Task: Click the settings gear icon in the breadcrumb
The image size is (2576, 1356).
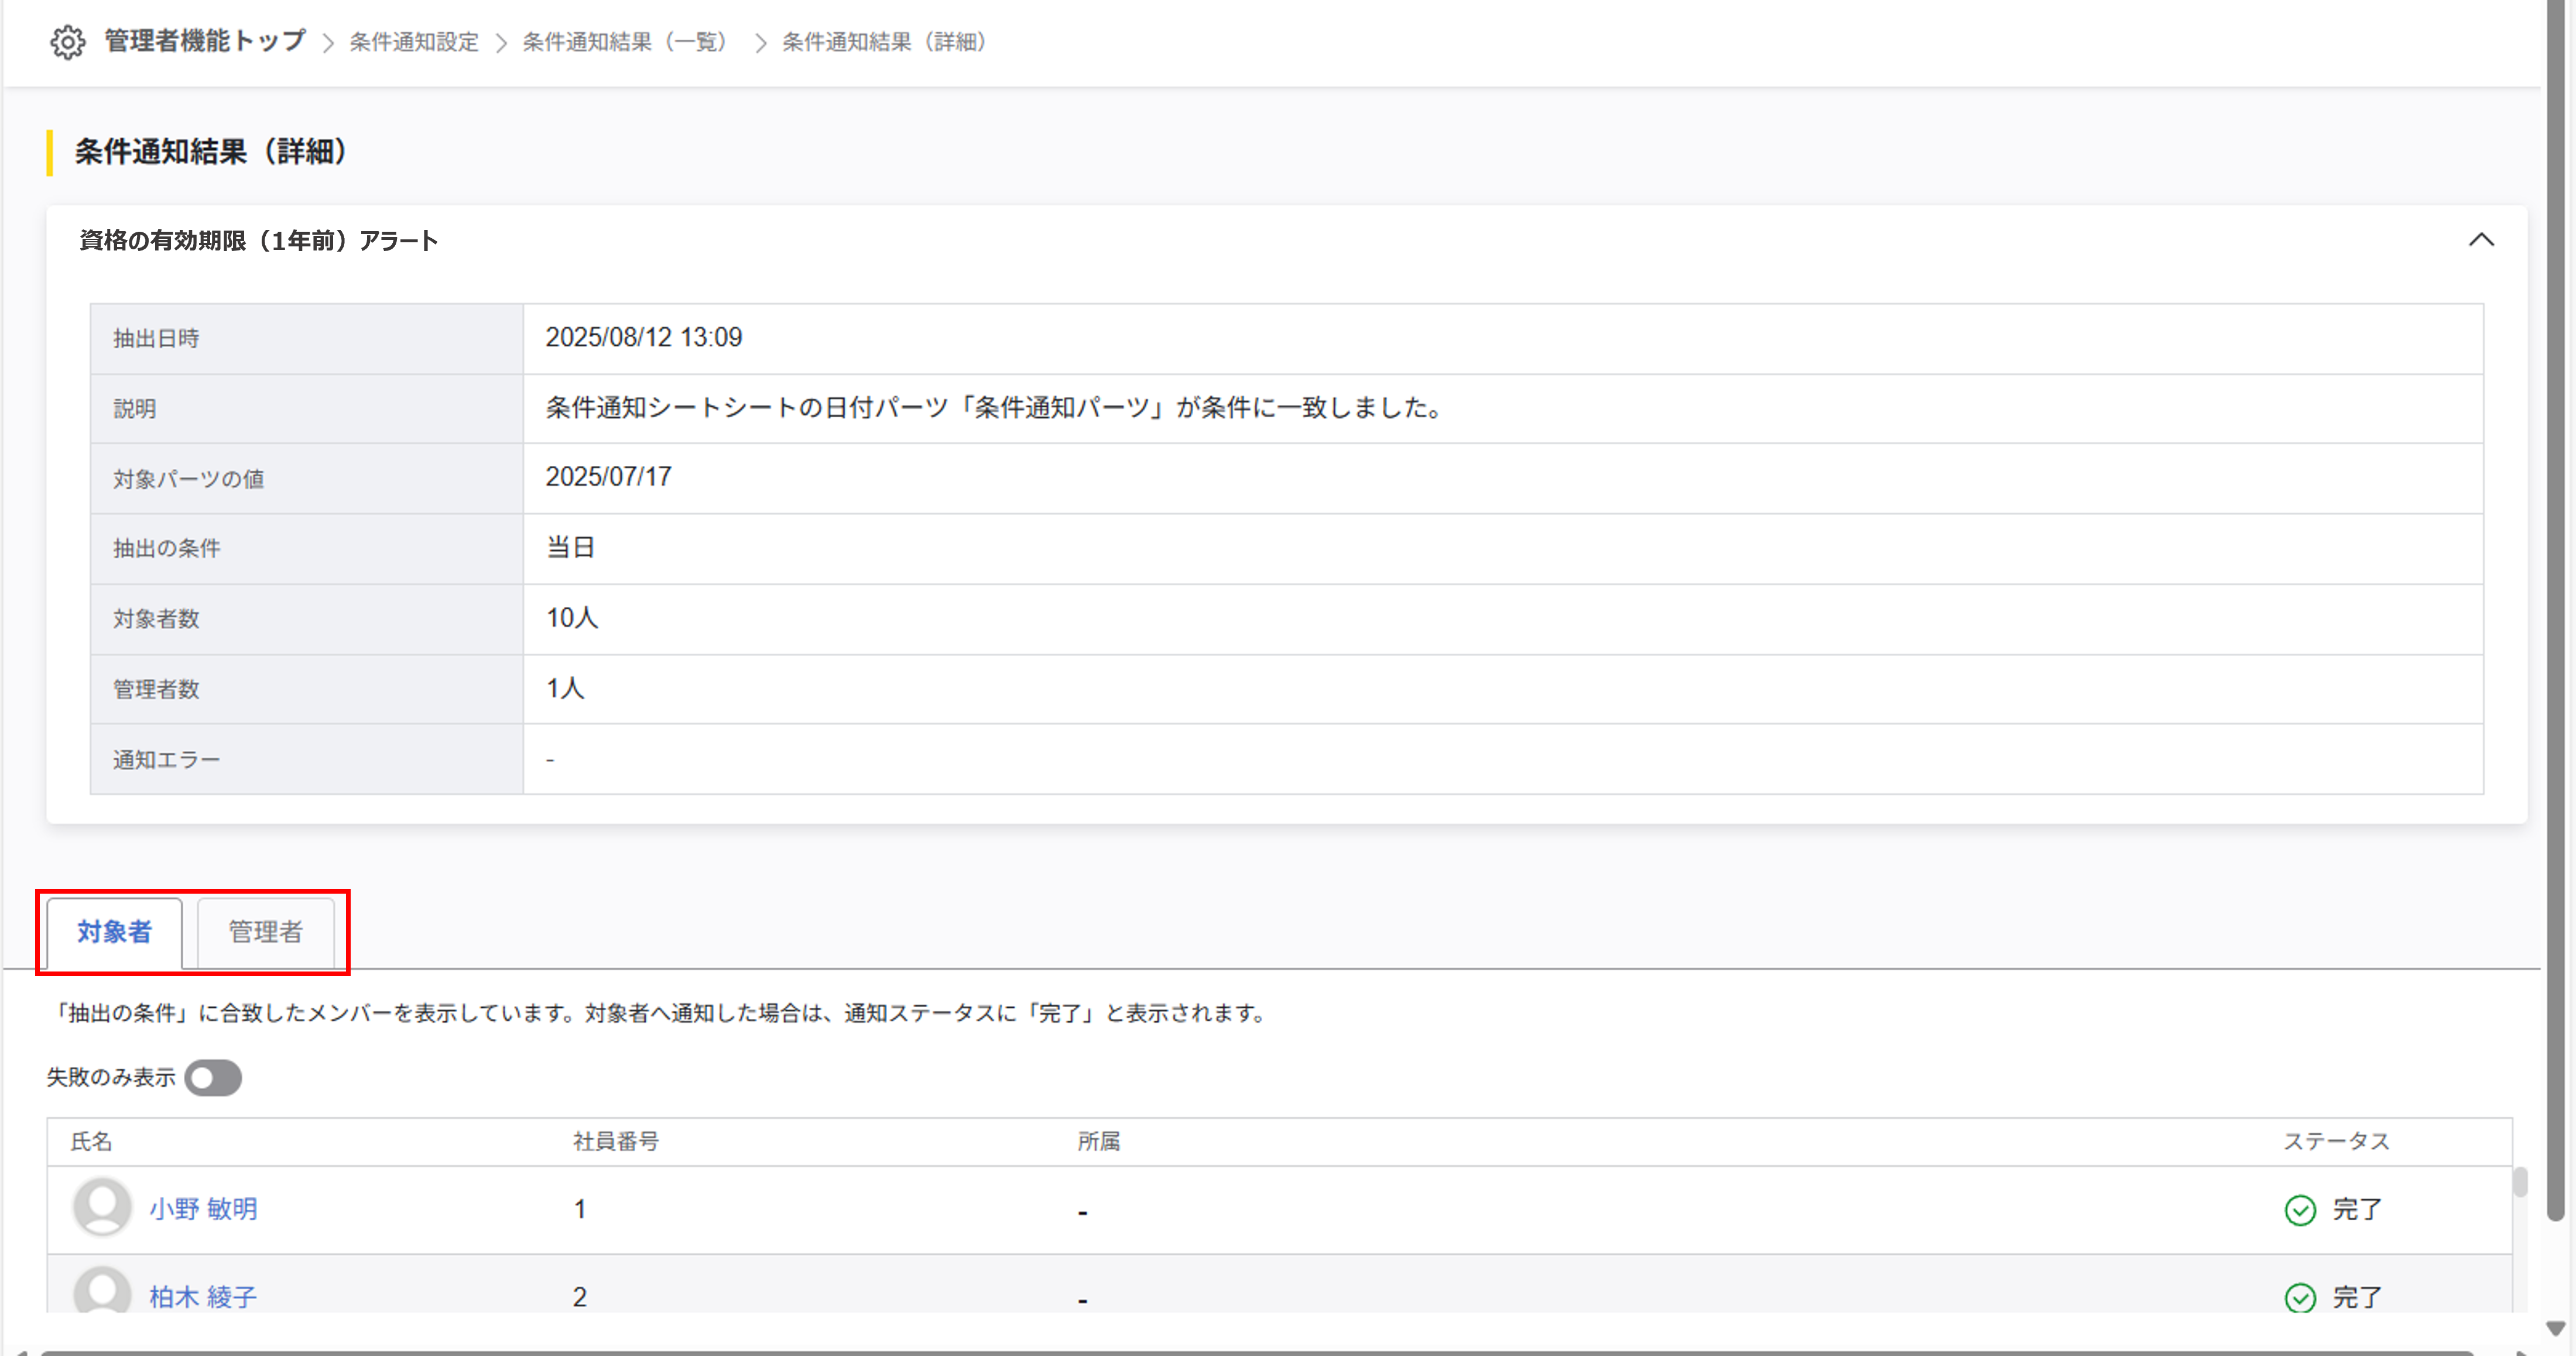Action: click(x=67, y=42)
